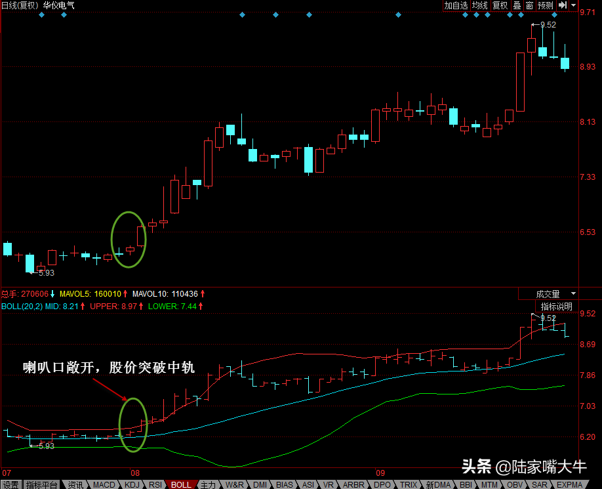
Task: Click the 叠 overlay button
Action: click(517, 5)
